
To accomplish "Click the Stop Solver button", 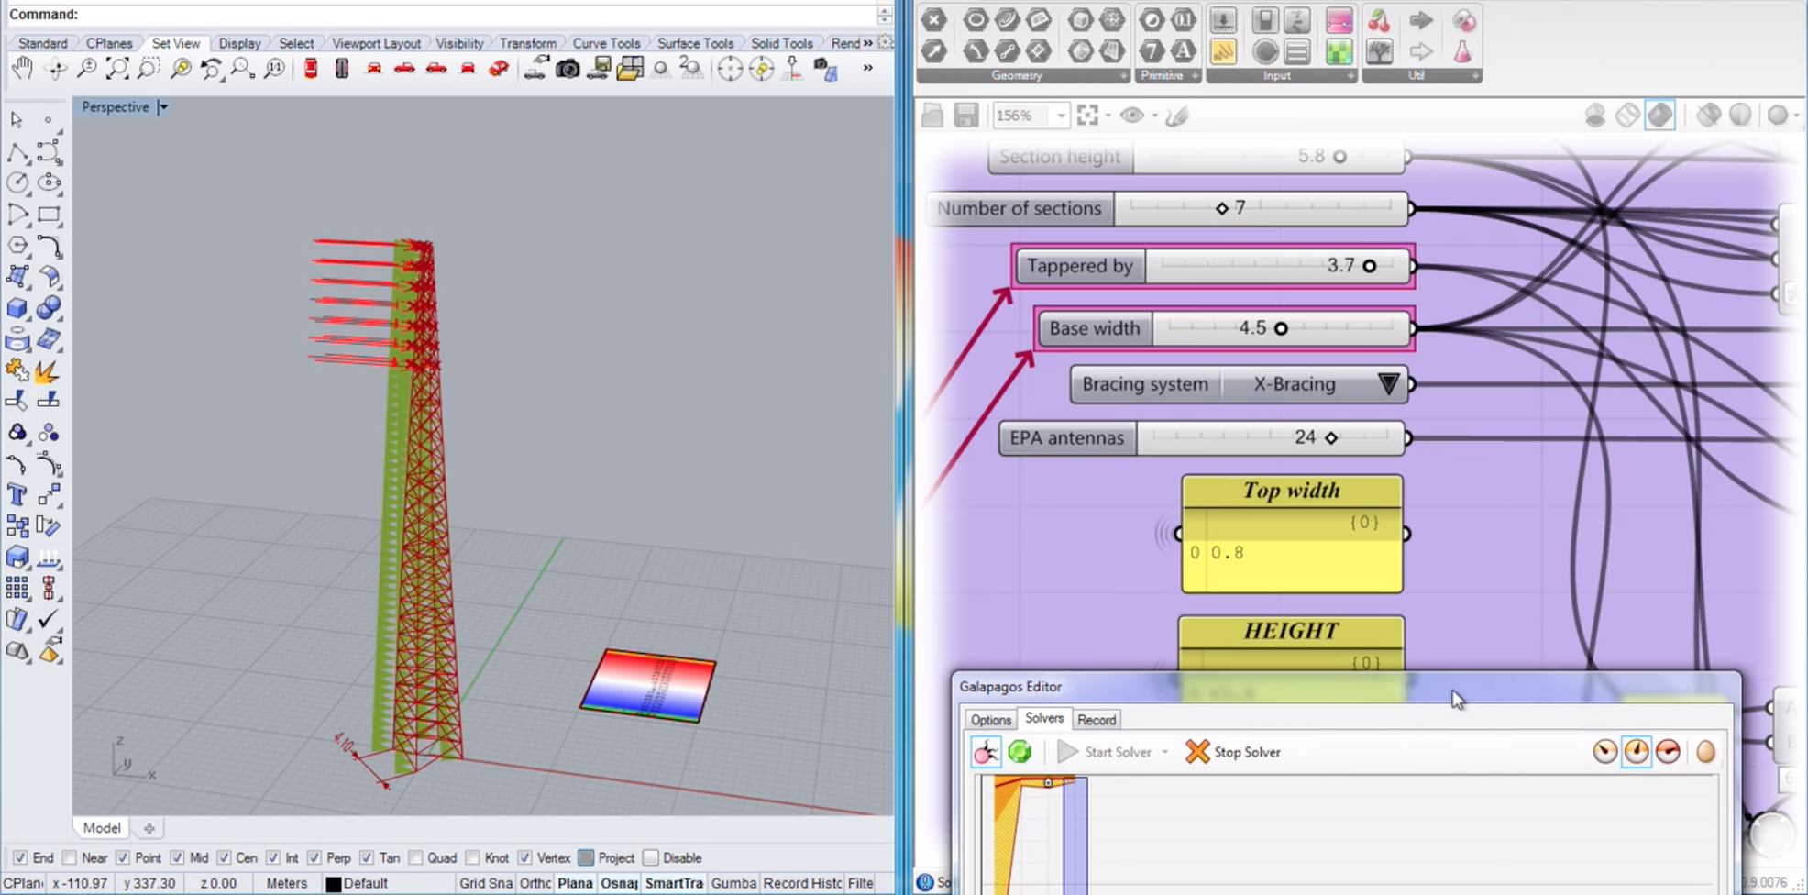I will (1233, 752).
